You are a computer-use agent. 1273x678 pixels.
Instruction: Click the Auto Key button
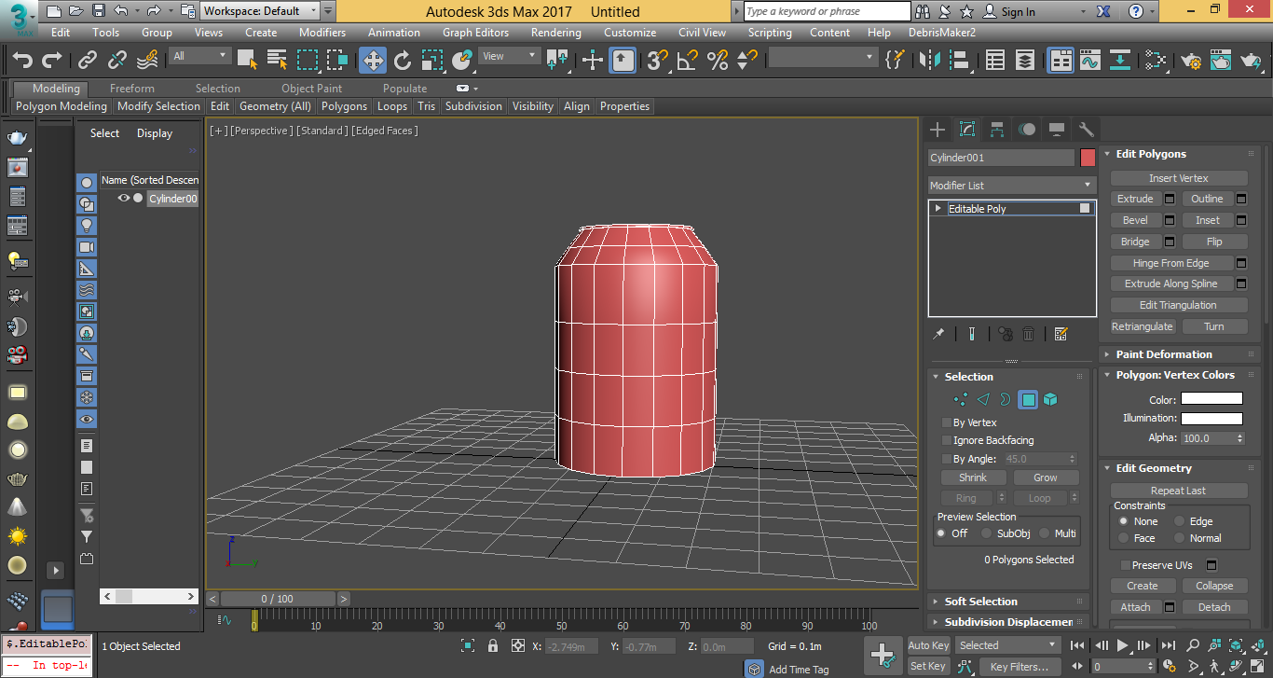coord(928,645)
